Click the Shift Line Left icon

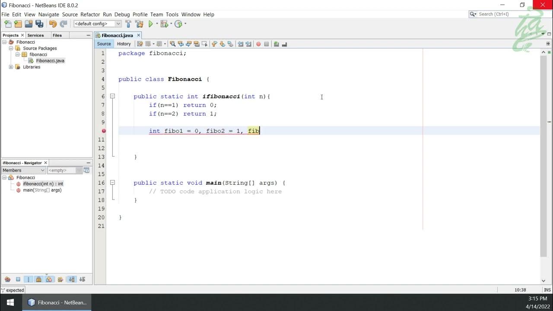(240, 44)
